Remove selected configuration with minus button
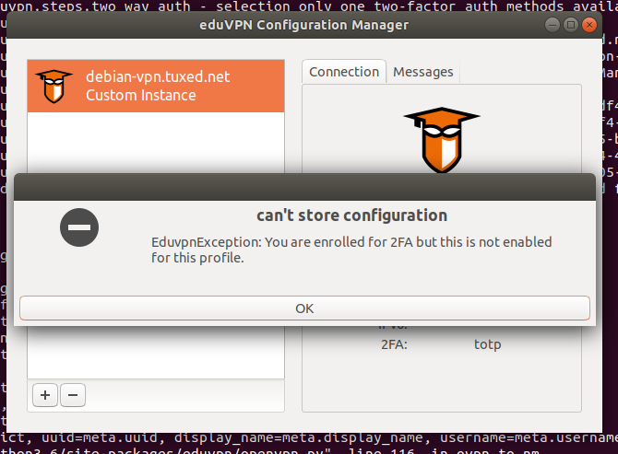This screenshot has width=618, height=454. tap(73, 395)
